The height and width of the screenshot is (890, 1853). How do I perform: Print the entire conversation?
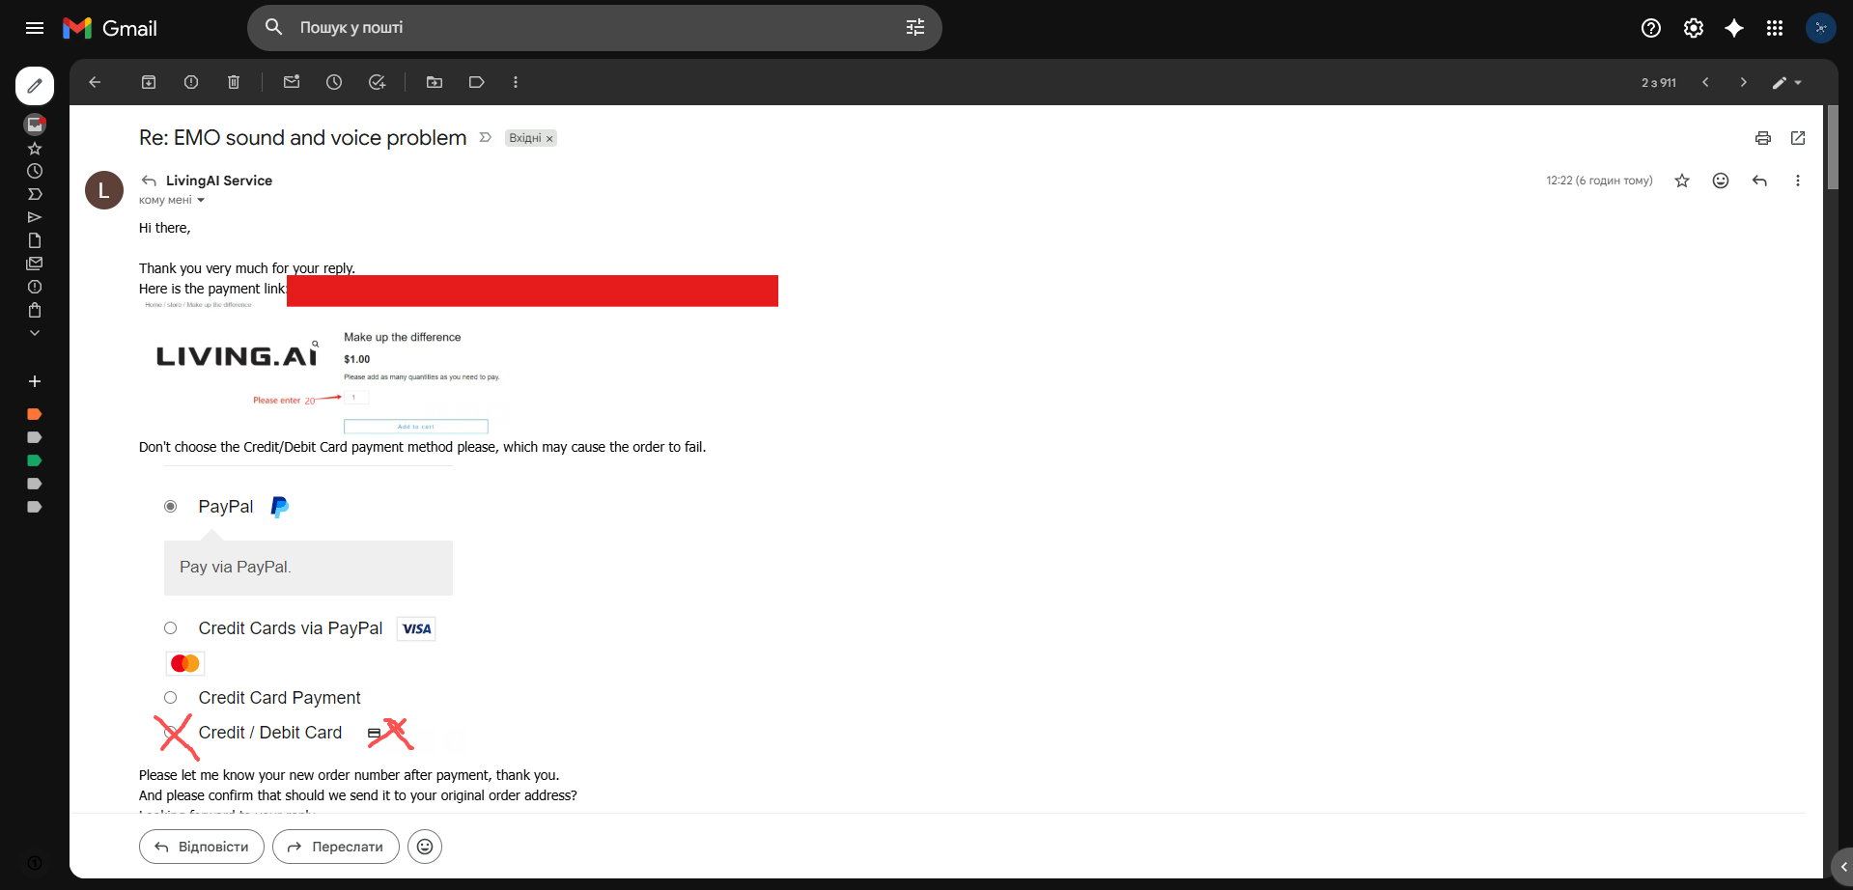point(1762,138)
